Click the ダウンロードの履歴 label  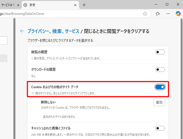tap(44, 70)
